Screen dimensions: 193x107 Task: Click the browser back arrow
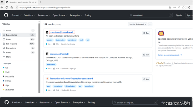coord(2,8)
